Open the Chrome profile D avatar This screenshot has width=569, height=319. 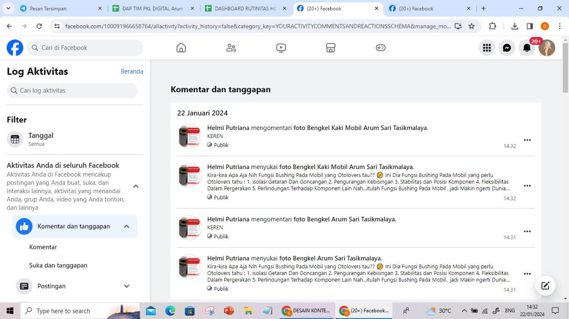[x=545, y=26]
